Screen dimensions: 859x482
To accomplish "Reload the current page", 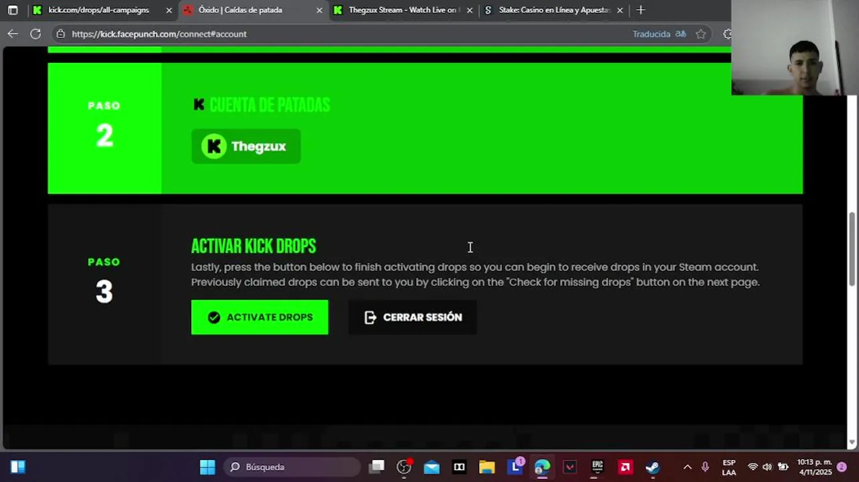I will (x=35, y=33).
